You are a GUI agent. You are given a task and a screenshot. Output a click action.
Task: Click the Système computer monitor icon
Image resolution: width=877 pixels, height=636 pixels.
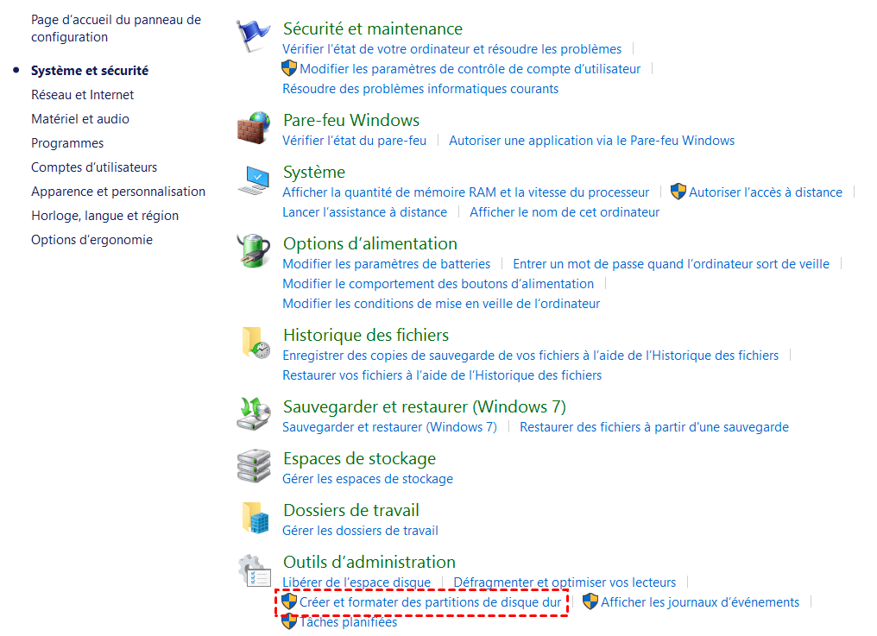[x=254, y=180]
